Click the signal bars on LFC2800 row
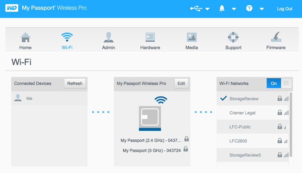The width and height of the screenshot is (302, 173). [x=286, y=141]
